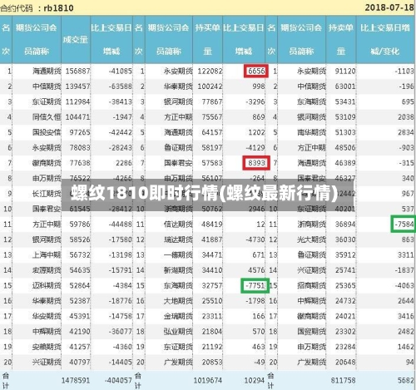Click long position value 122082

(x=210, y=72)
